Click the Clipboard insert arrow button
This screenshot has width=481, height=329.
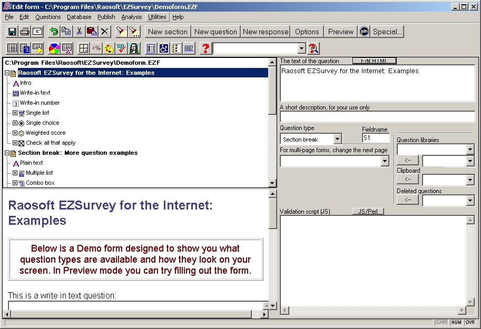point(408,179)
